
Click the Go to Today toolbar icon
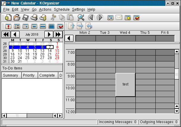(x=110, y=18)
